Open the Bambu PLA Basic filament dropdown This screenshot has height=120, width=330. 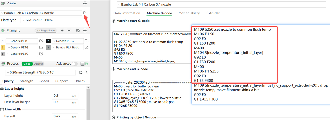tap(68, 47)
